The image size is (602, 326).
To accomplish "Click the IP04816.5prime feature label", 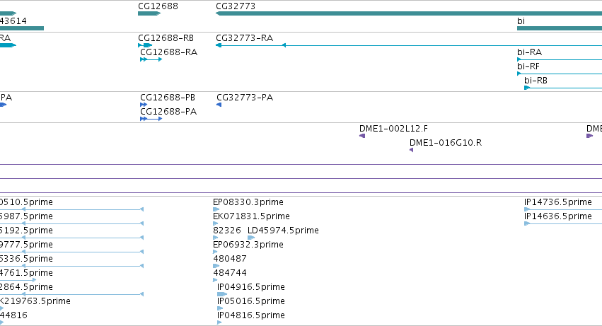I will pos(250,315).
